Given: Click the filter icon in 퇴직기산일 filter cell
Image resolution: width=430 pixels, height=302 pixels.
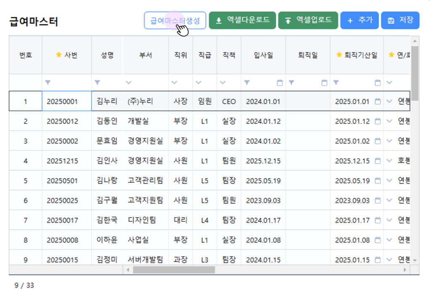Looking at the screenshot, I should click(x=336, y=83).
